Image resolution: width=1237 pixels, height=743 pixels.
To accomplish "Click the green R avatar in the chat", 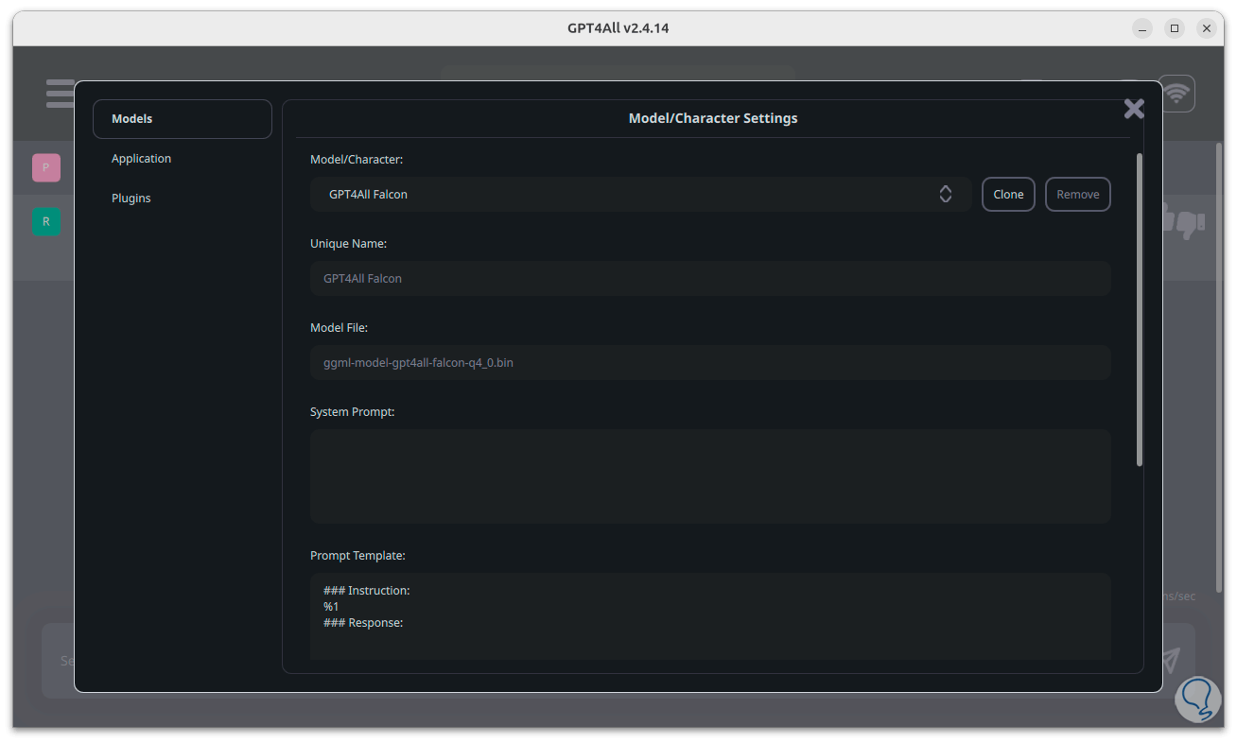I will coord(46,222).
